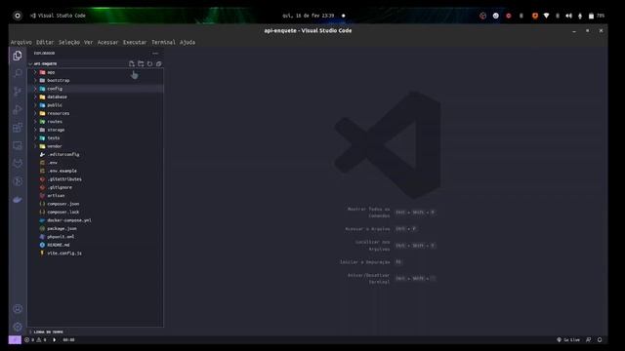The width and height of the screenshot is (625, 351).
Task: Open Run and Debug view
Action: (18, 110)
